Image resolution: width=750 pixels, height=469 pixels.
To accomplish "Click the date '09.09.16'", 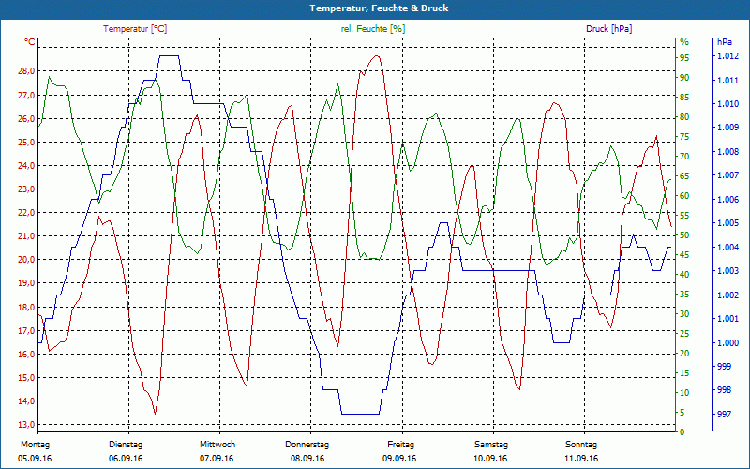I will (399, 459).
